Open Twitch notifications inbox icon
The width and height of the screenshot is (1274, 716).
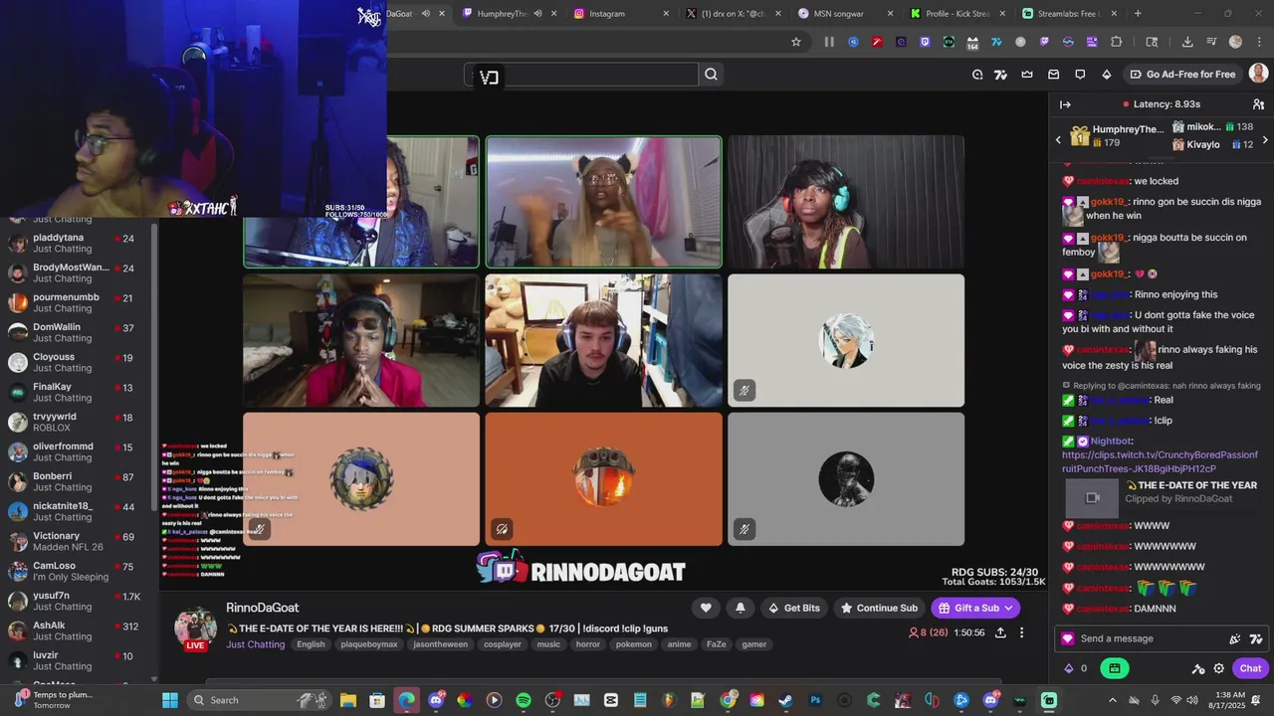(1054, 75)
